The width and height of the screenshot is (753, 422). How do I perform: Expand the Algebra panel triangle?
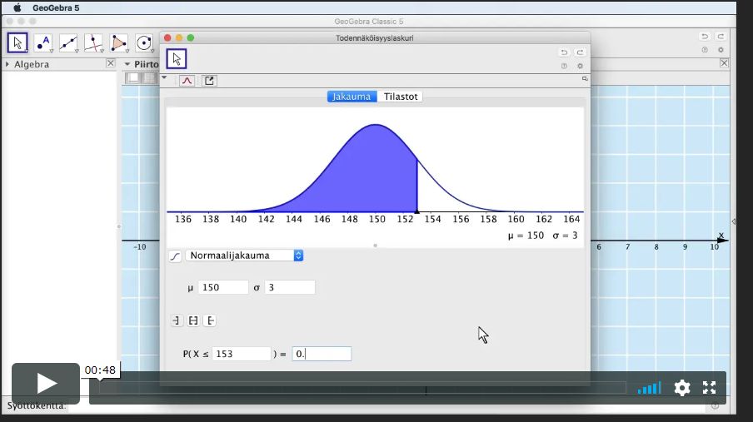point(7,64)
